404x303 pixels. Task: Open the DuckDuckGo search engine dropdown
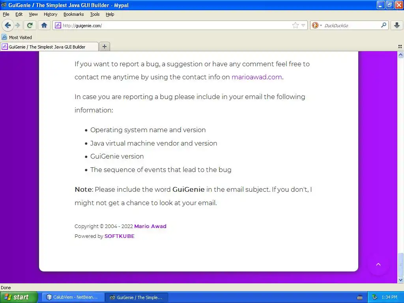coord(317,25)
